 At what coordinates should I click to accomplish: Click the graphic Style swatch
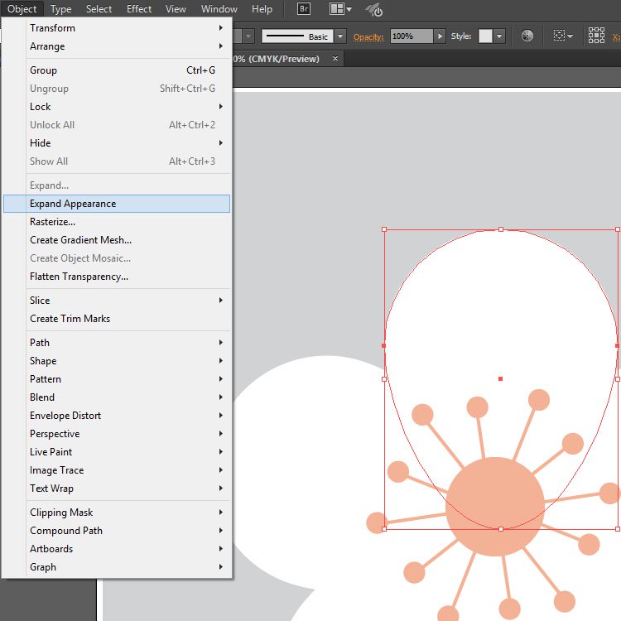[485, 36]
